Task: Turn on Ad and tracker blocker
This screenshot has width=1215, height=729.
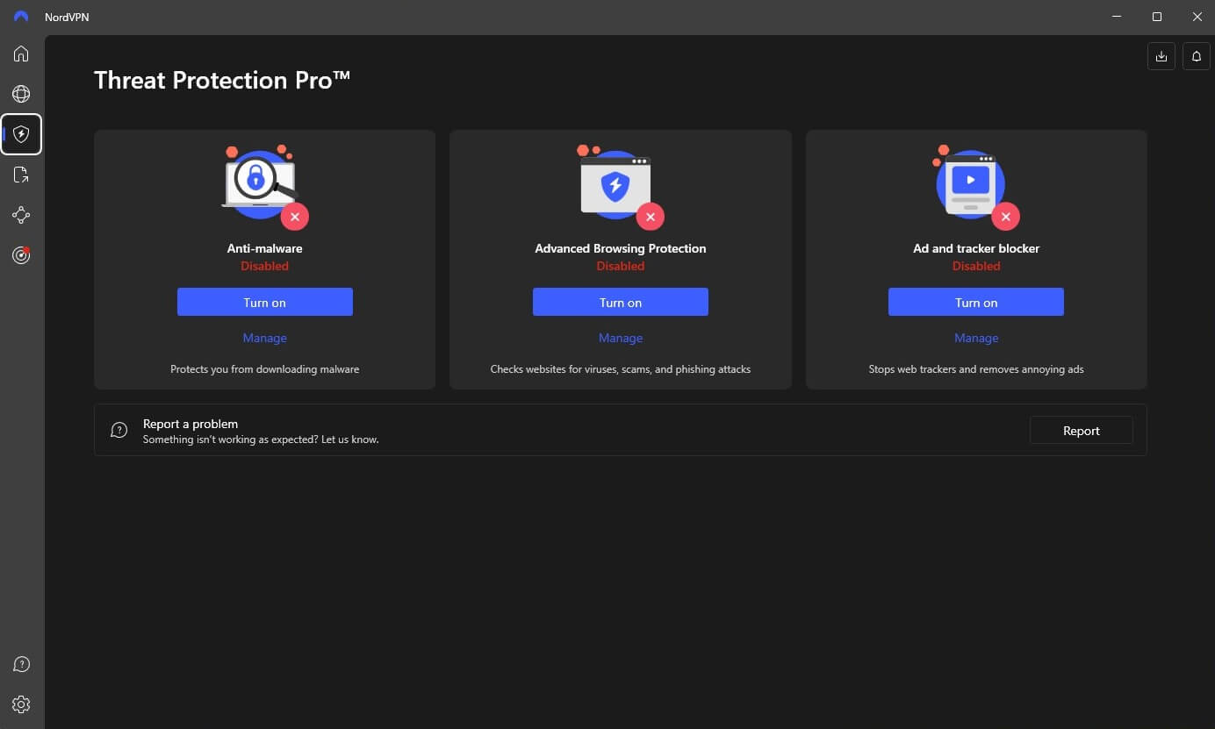Action: click(976, 302)
